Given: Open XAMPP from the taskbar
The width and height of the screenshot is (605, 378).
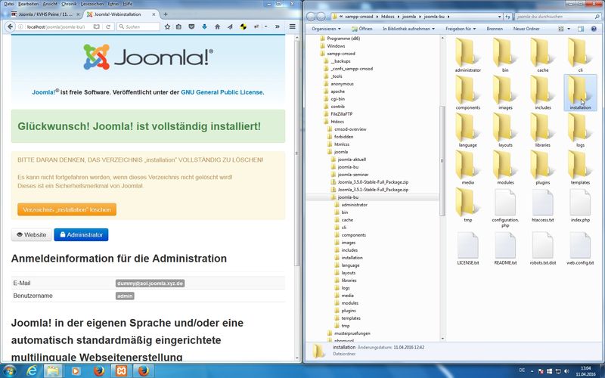Looking at the screenshot, I should tap(121, 371).
